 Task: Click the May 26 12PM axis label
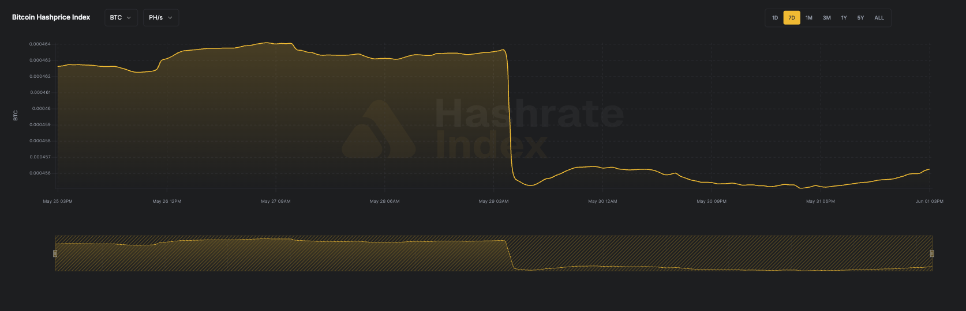(167, 202)
